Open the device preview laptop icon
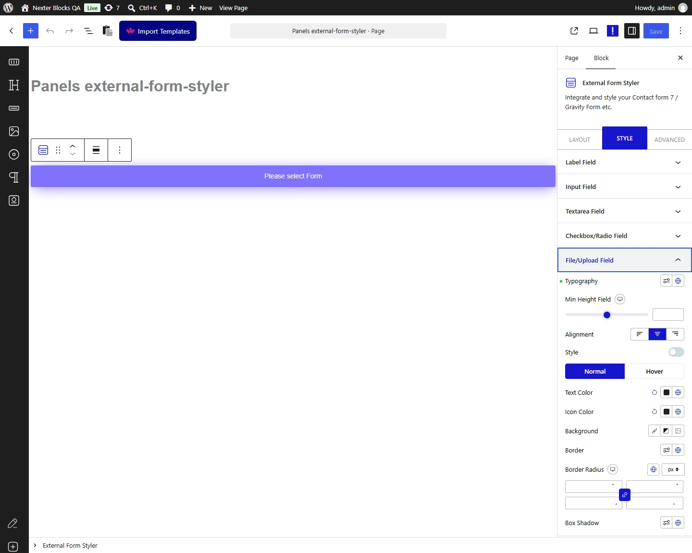 click(593, 31)
